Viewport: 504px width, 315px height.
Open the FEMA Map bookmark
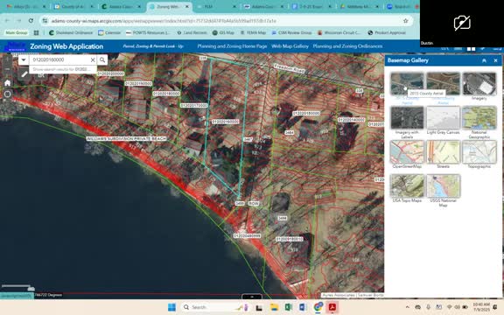pos(253,32)
